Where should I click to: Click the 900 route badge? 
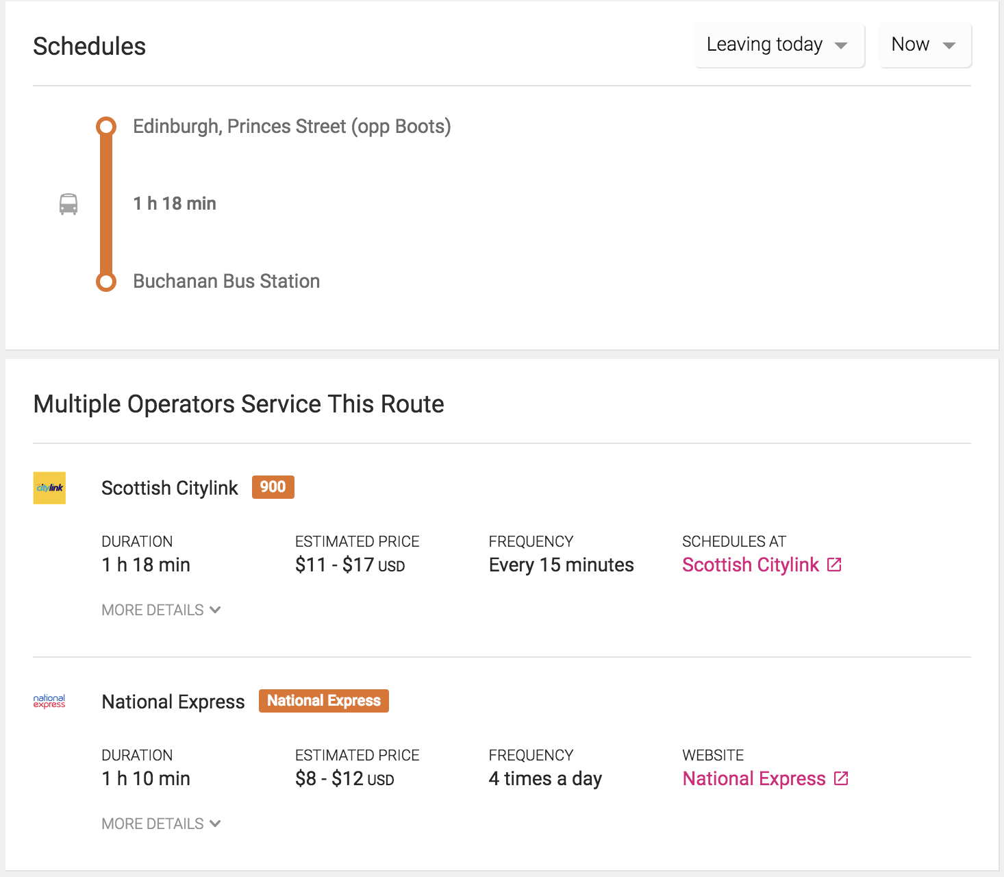(x=273, y=487)
